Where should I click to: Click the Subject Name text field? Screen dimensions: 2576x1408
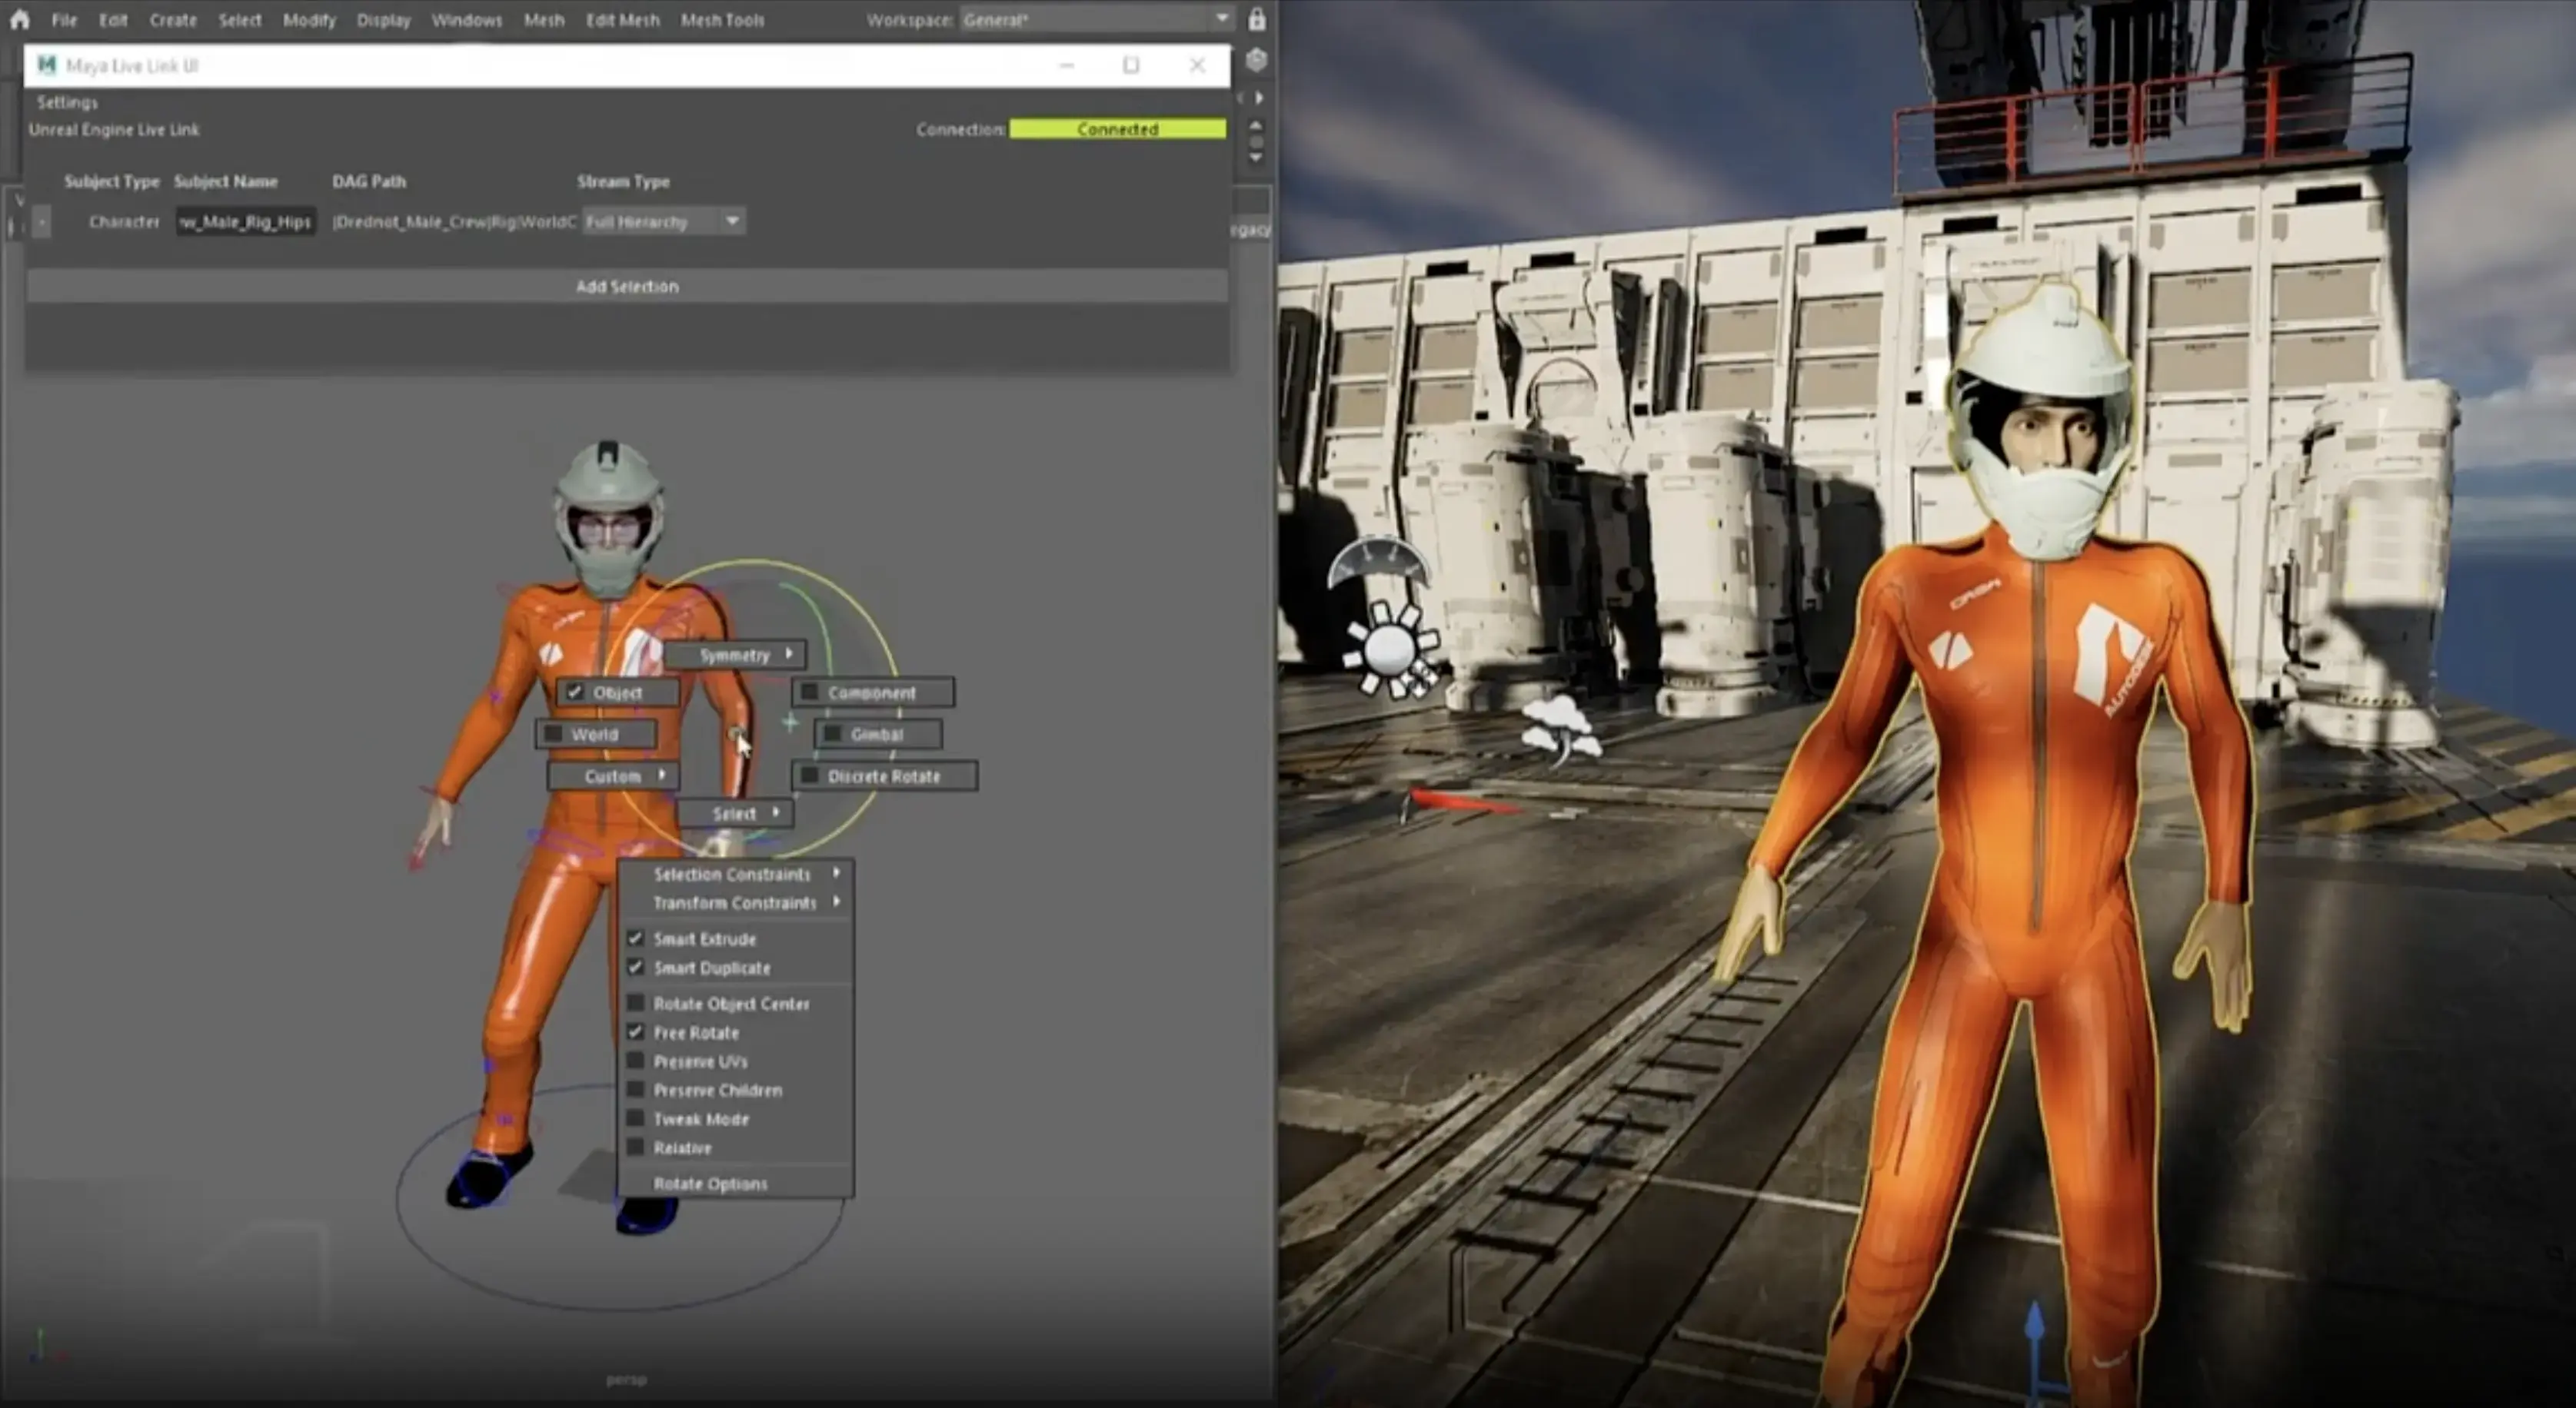coord(246,222)
